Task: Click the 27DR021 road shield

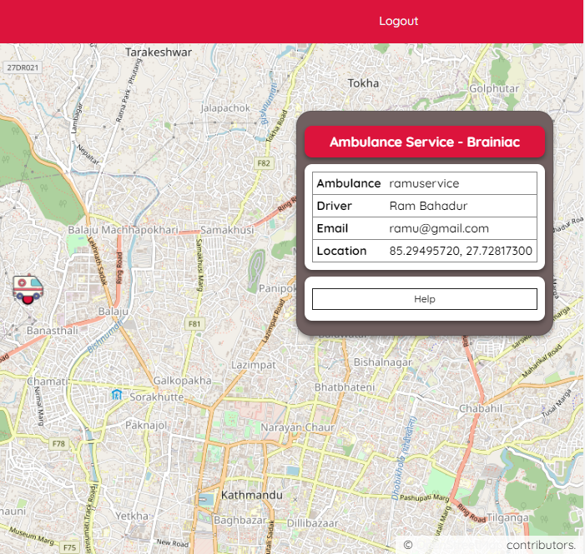Action: click(23, 67)
